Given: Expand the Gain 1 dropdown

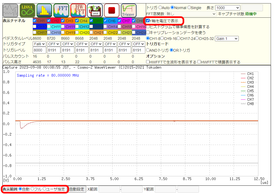Looking at the screenshot, I should (226, 39).
